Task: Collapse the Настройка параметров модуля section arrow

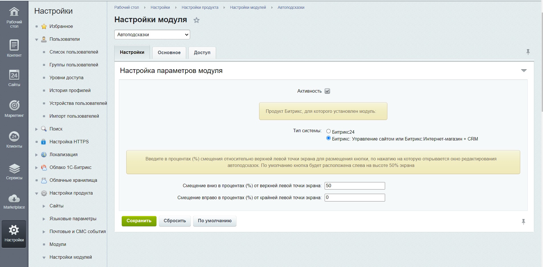Action: pyautogui.click(x=524, y=71)
